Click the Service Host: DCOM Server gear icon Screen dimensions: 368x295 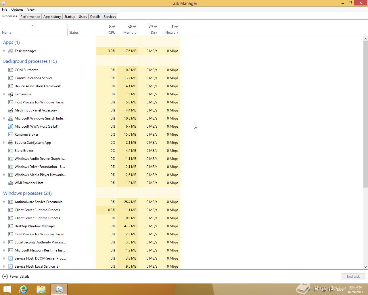pyautogui.click(x=11, y=258)
